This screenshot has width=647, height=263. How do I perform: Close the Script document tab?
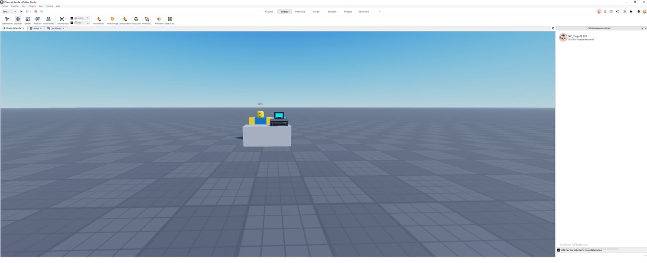[41, 28]
